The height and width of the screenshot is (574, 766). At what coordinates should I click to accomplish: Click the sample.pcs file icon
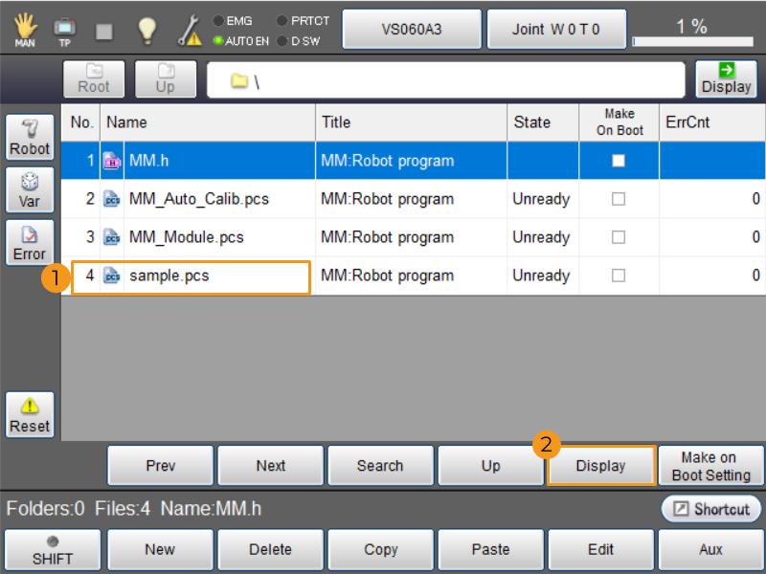pyautogui.click(x=112, y=276)
